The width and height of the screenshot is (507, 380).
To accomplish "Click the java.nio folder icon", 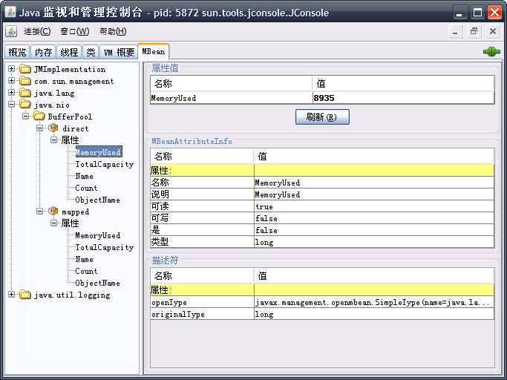I will tap(25, 105).
